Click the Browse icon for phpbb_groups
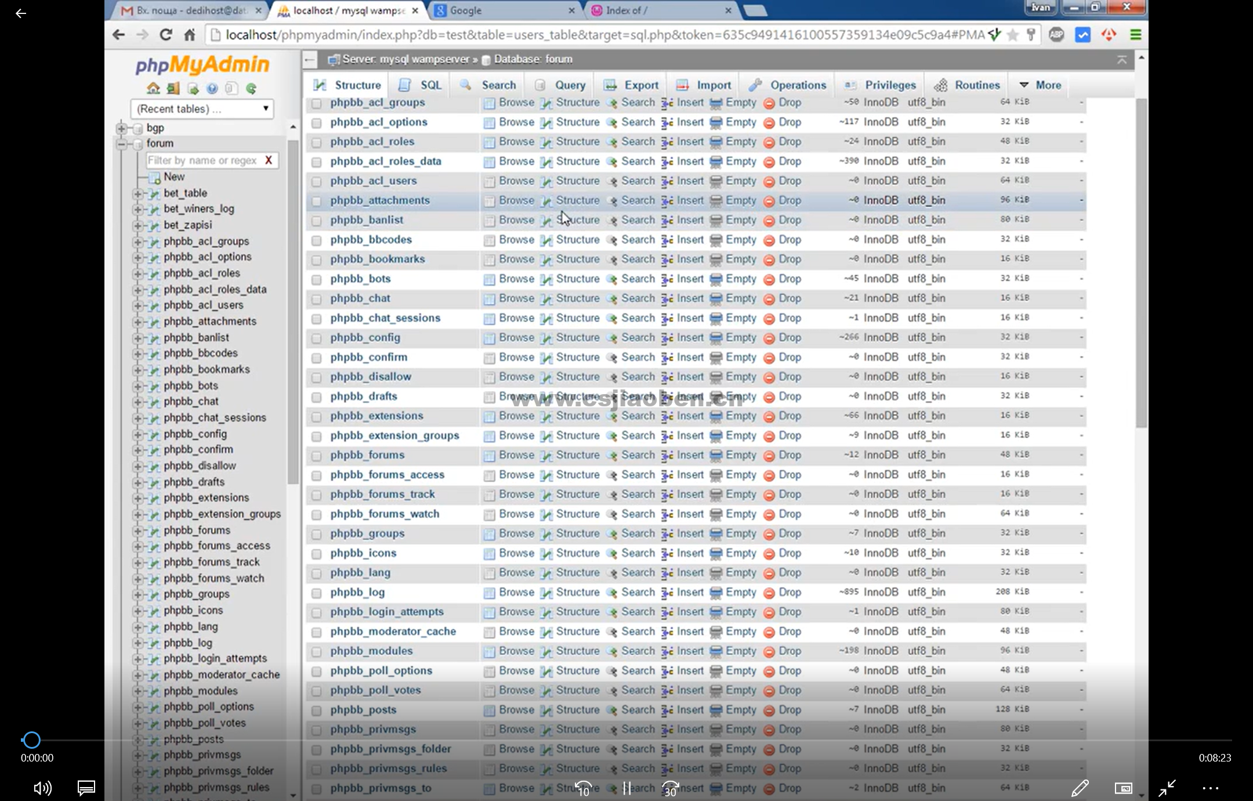 (x=489, y=534)
